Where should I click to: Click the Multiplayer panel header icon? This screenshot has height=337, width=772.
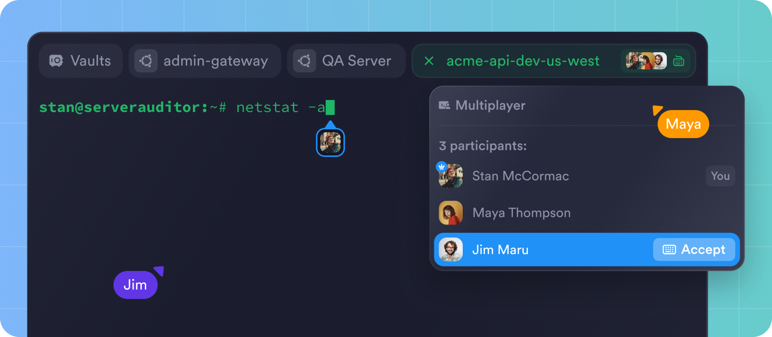tap(444, 105)
